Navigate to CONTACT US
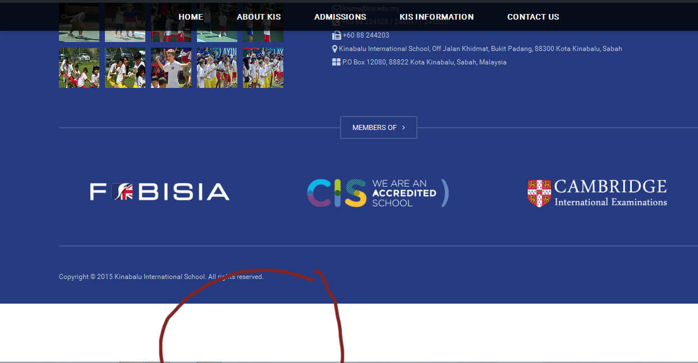This screenshot has width=698, height=363. tap(533, 17)
